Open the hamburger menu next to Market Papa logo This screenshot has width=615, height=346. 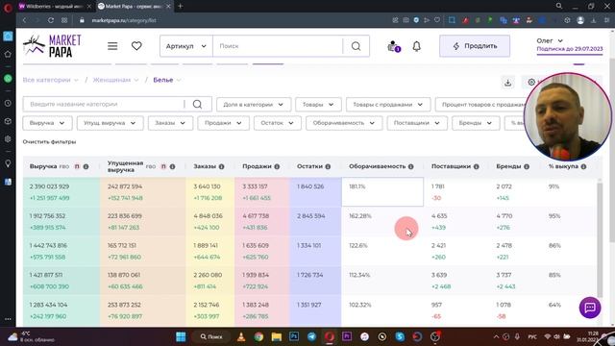point(112,46)
